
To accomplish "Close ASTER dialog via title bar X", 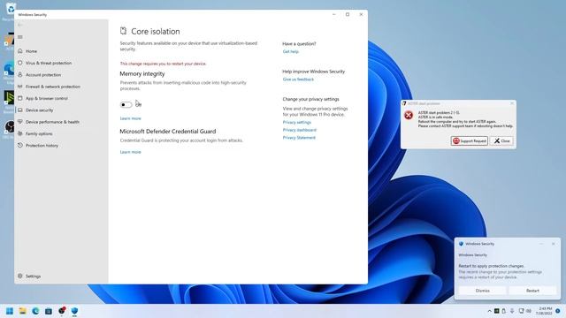I will tap(512, 103).
